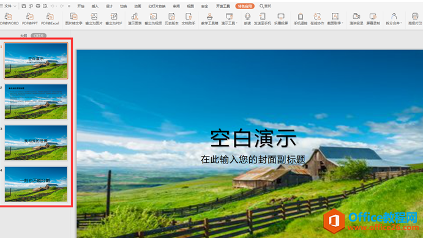The width and height of the screenshot is (423, 238).
Task: Start 朗读 (read aloud)
Action: click(247, 19)
